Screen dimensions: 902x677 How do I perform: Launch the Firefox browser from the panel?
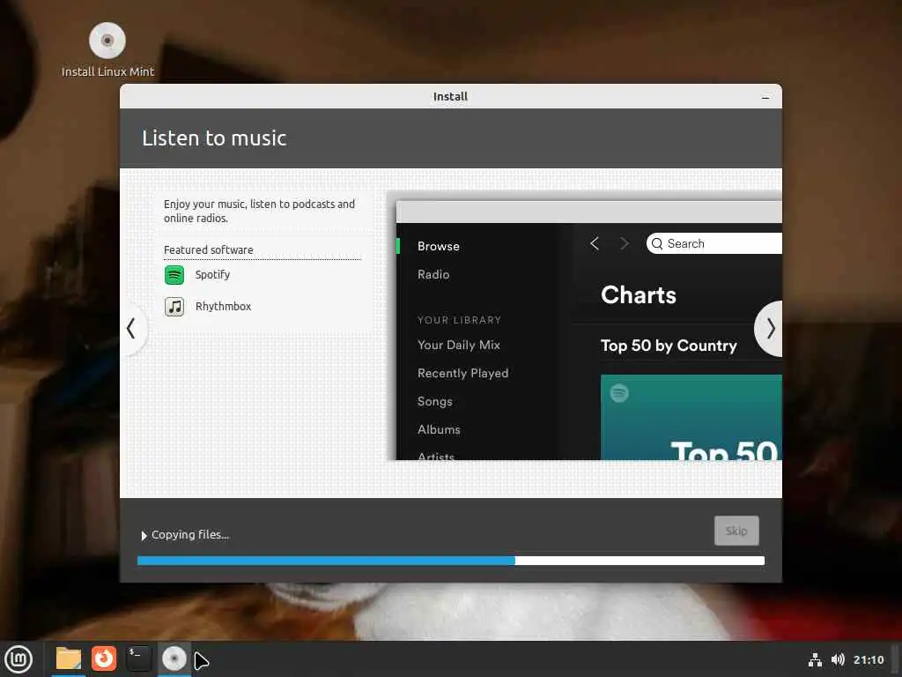(x=104, y=658)
